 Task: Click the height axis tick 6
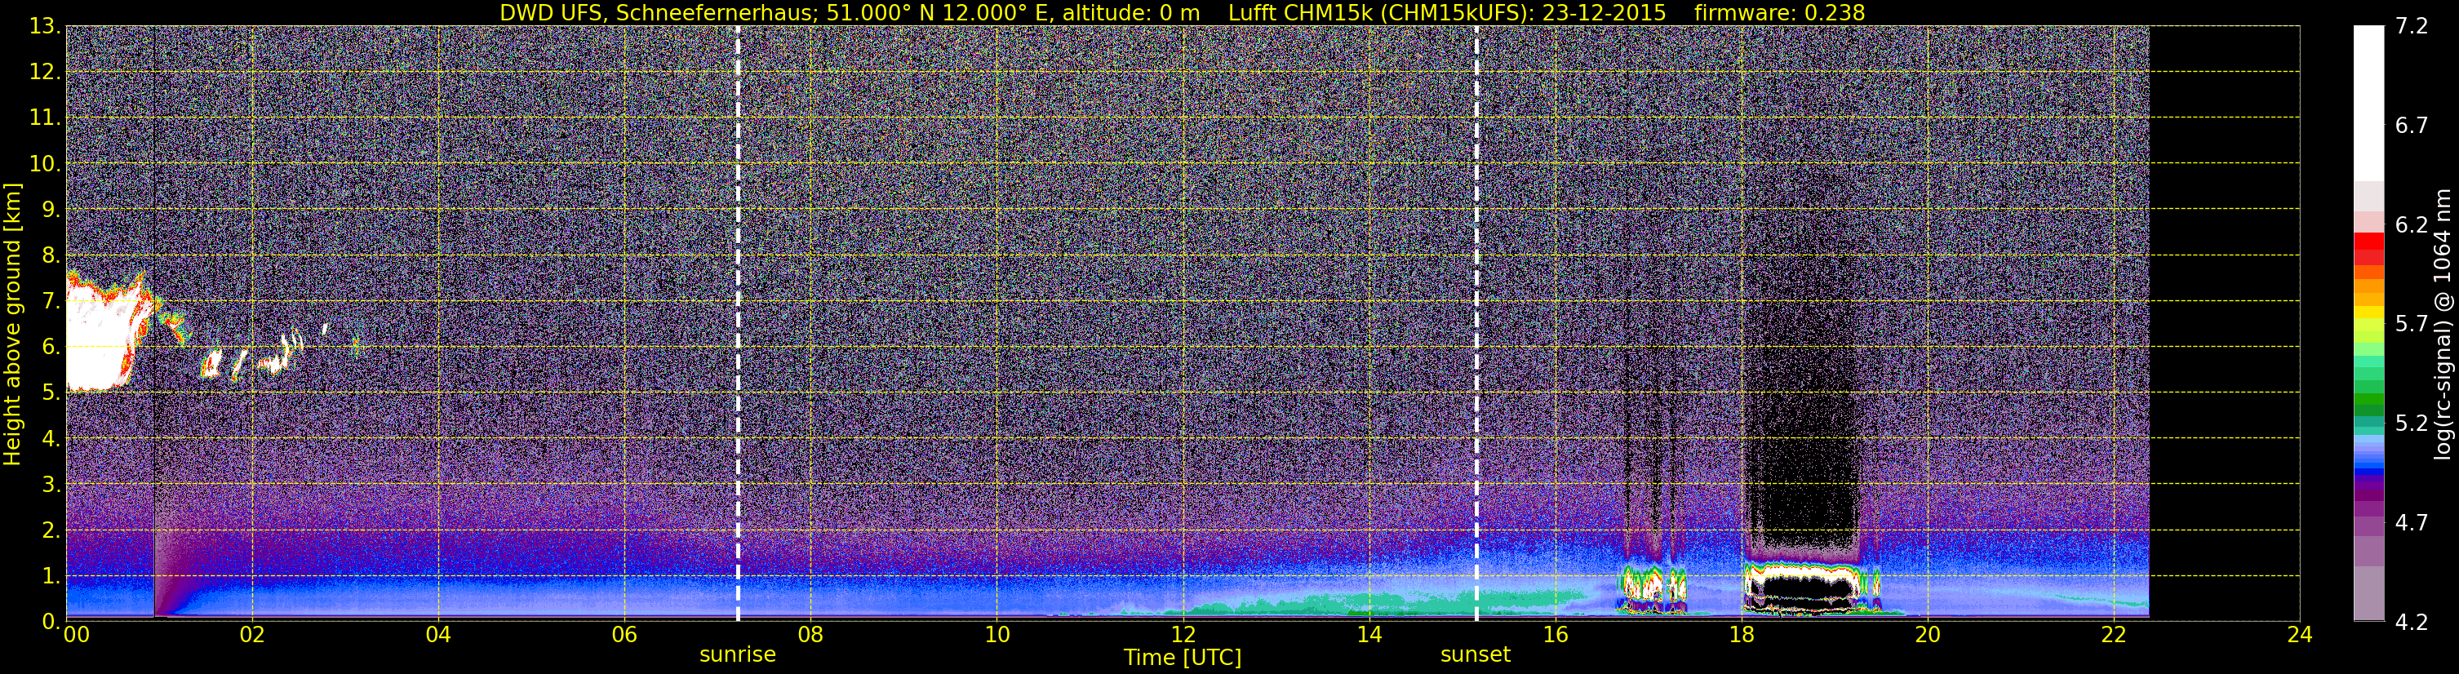[x=50, y=348]
